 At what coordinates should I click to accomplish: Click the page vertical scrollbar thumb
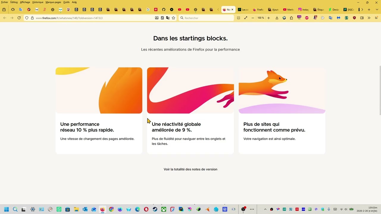[x=380, y=91]
